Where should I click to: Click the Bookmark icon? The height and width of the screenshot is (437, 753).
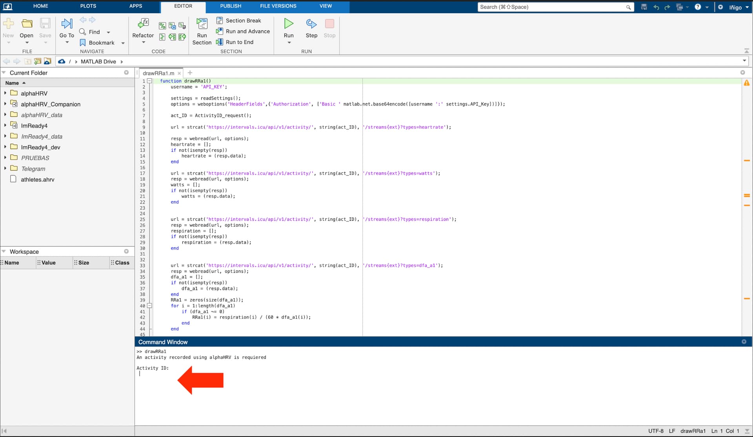(x=82, y=43)
